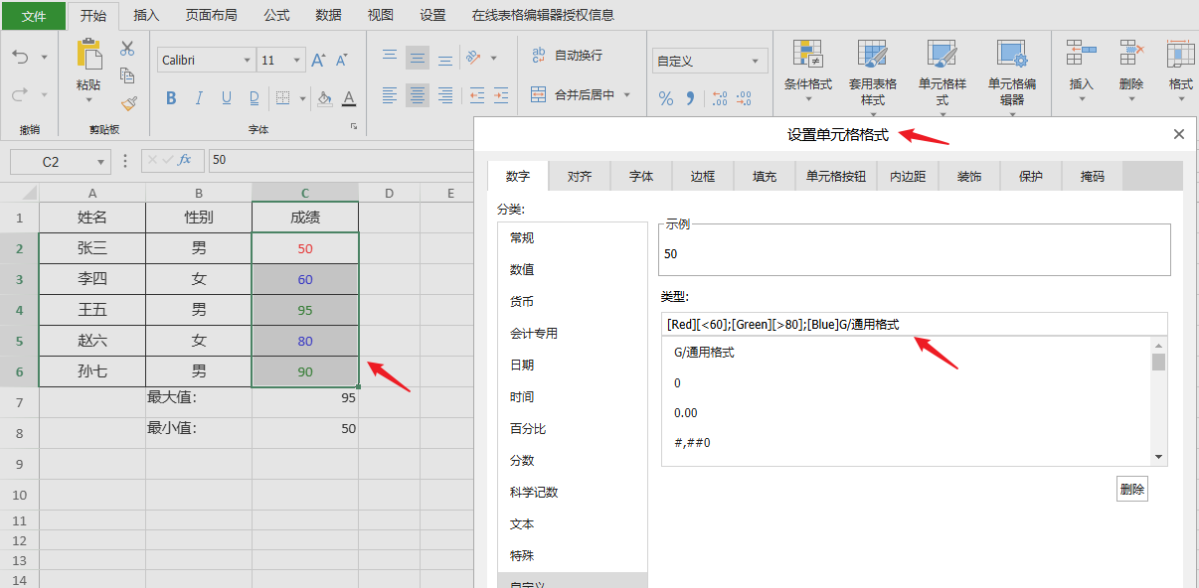Screen dimensions: 1199x588
Task: Switch to the 数据 ribbon tab
Action: click(x=328, y=15)
